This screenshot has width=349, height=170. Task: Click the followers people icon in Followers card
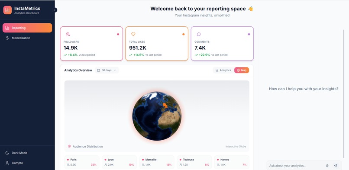pyautogui.click(x=68, y=34)
